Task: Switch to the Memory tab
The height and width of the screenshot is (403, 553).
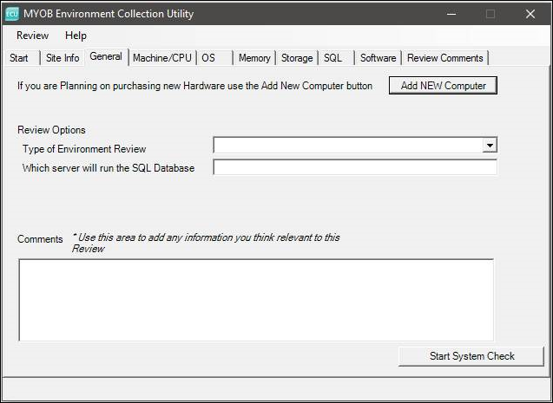Action: pos(254,58)
